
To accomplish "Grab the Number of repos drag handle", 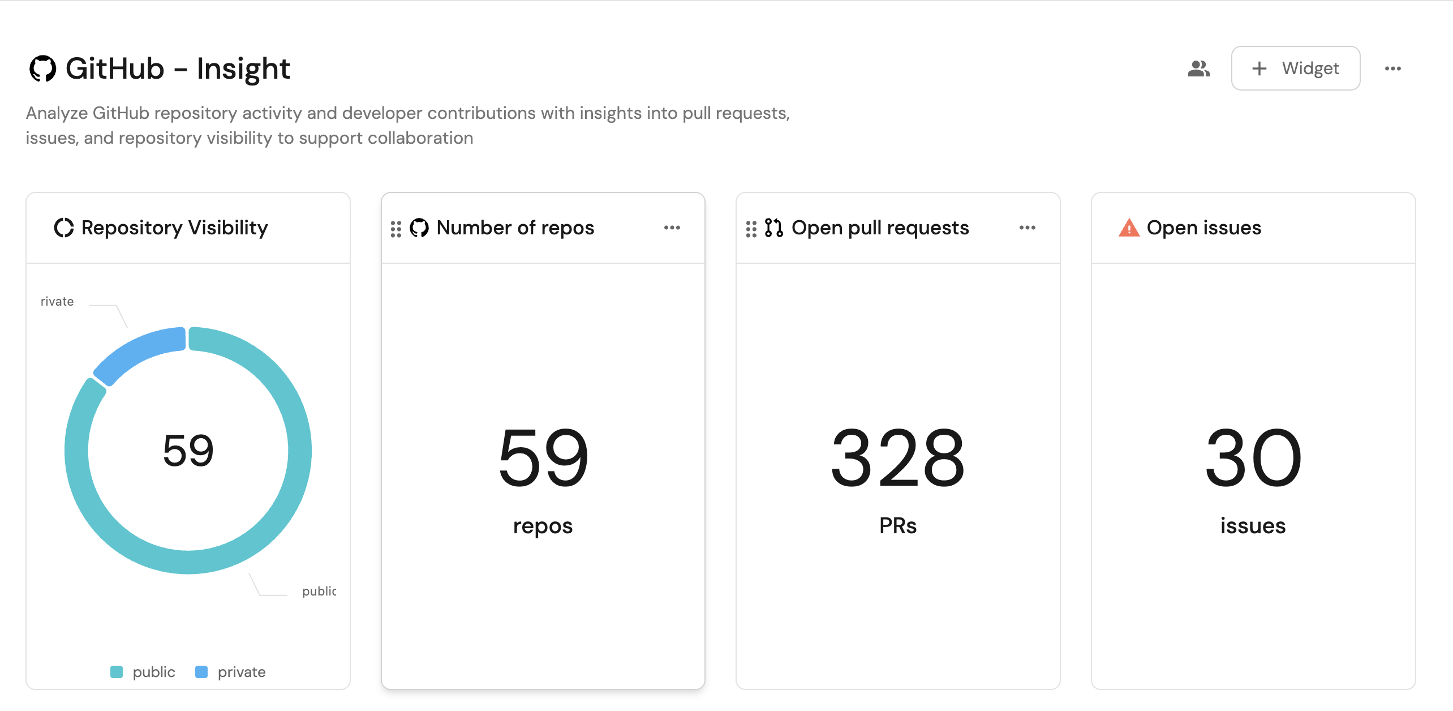I will coord(396,229).
